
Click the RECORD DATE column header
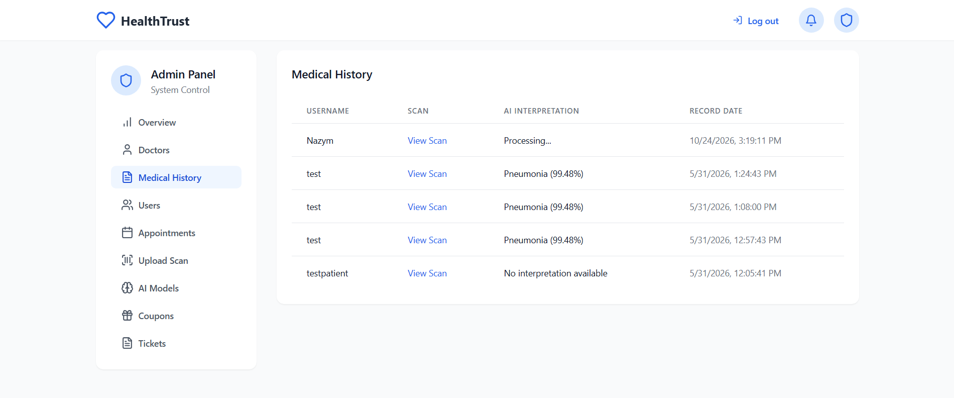pyautogui.click(x=716, y=111)
